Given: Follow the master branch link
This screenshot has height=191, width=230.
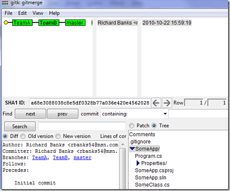Looking at the screenshot, I should tap(82, 158).
